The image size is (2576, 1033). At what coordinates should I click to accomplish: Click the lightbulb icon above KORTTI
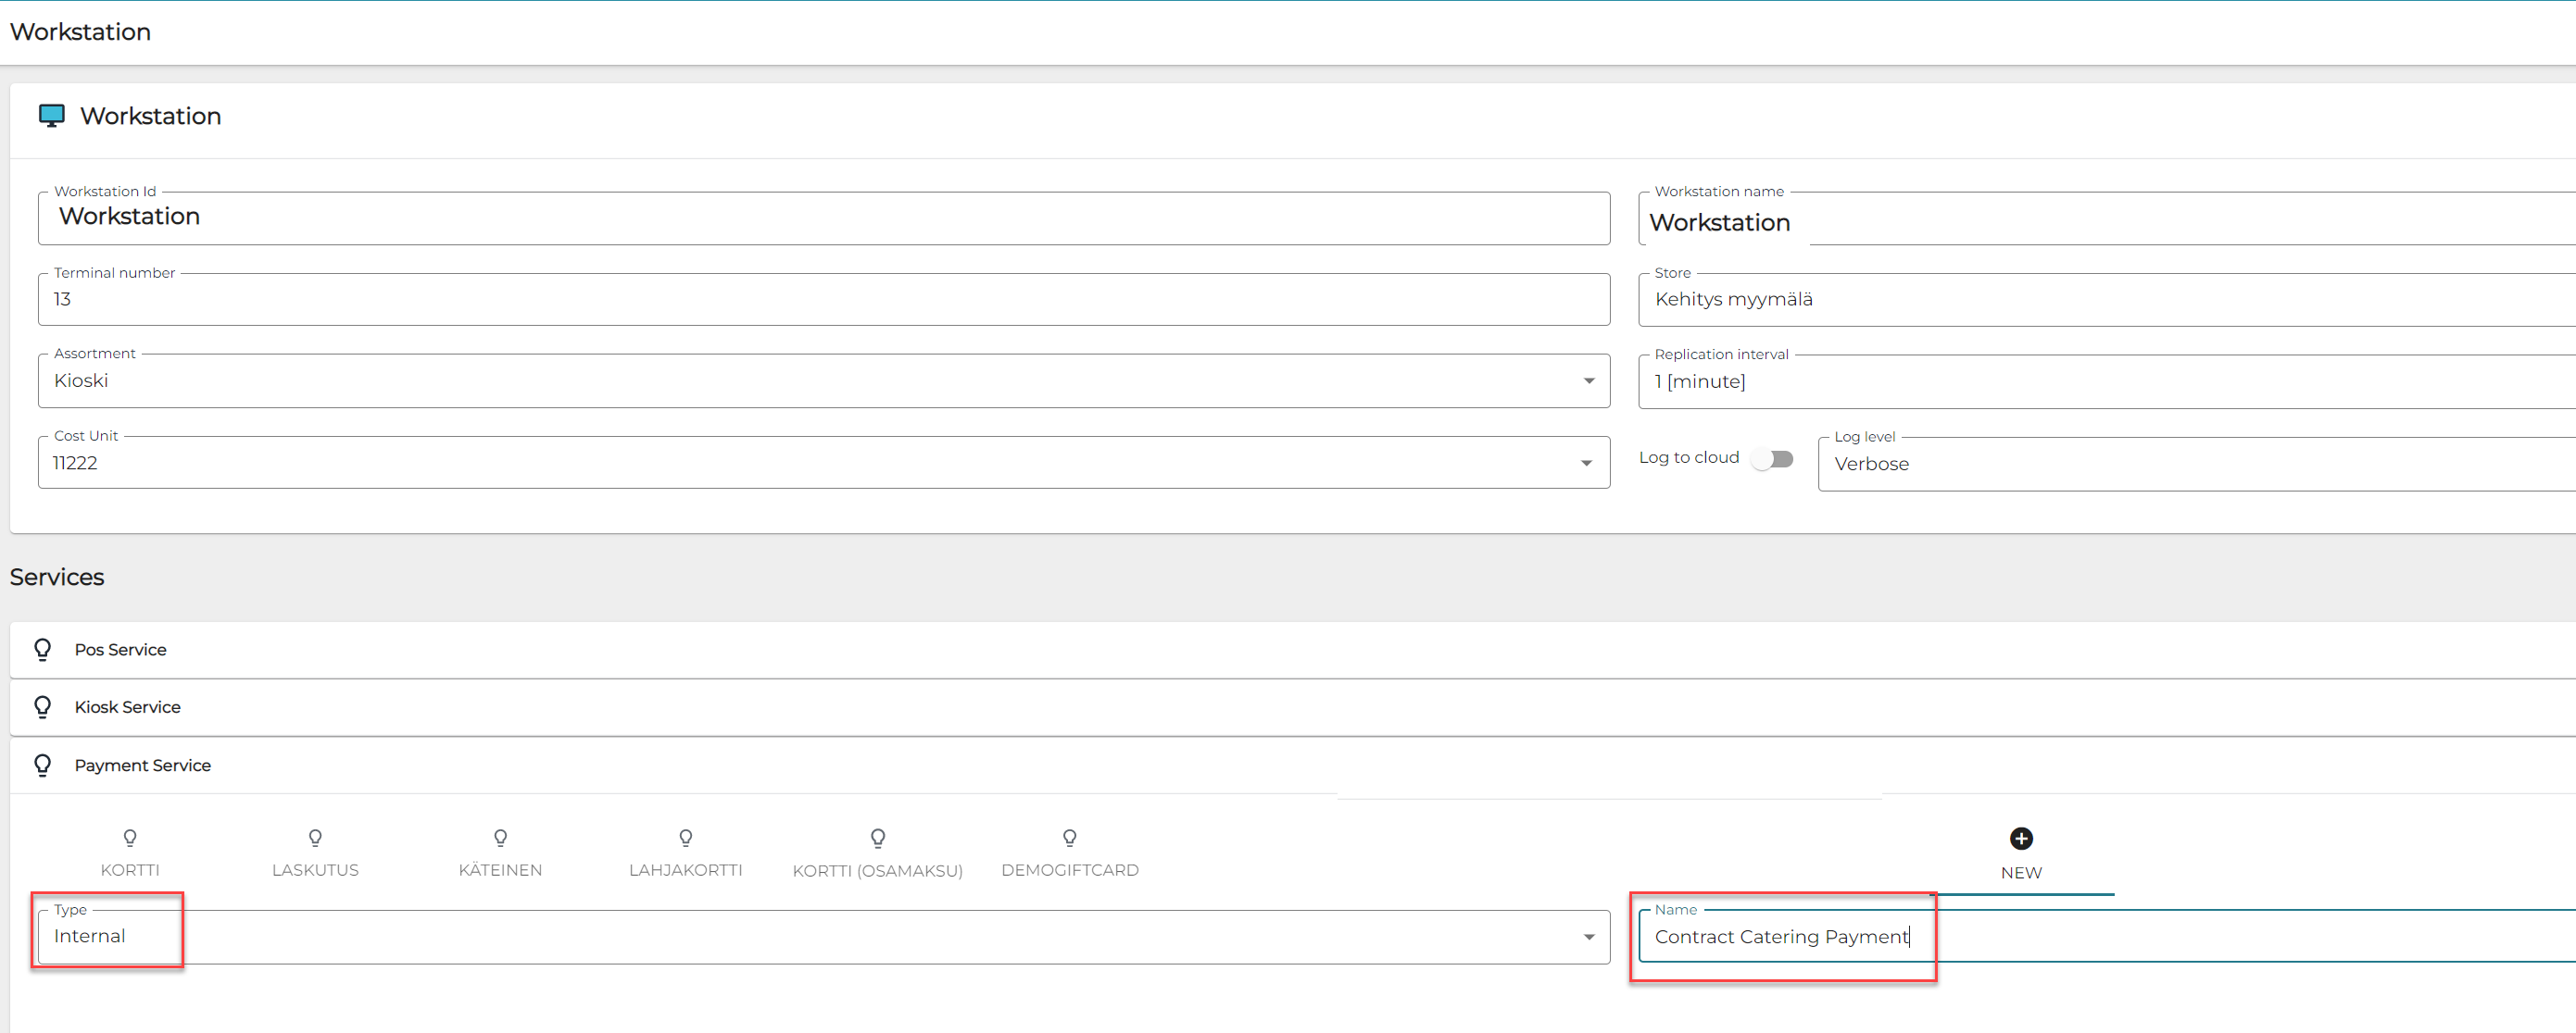tap(130, 837)
